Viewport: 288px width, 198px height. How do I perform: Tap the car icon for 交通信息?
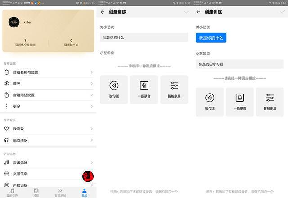pyautogui.click(x=7, y=174)
